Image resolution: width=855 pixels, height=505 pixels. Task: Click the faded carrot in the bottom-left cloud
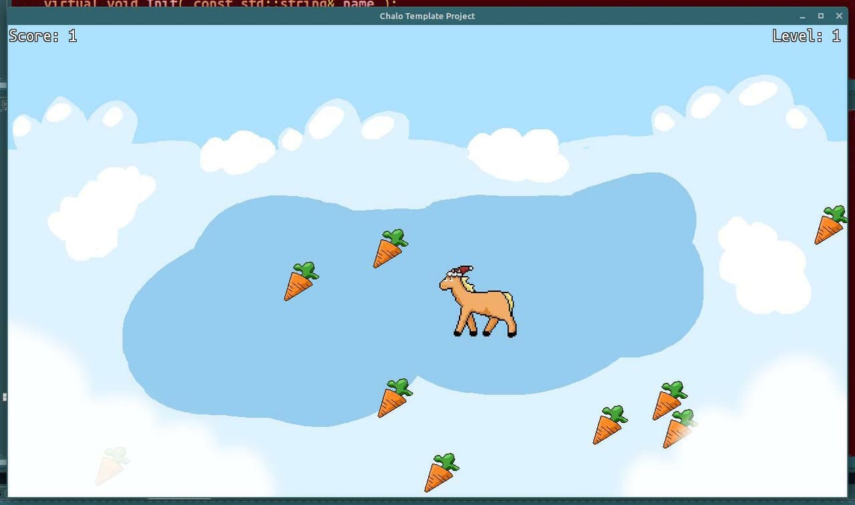tap(112, 466)
